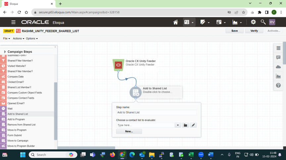Screen dimensions: 286x160
Task: Click the campaign icon beside campaign name
Action: tap(18, 31)
